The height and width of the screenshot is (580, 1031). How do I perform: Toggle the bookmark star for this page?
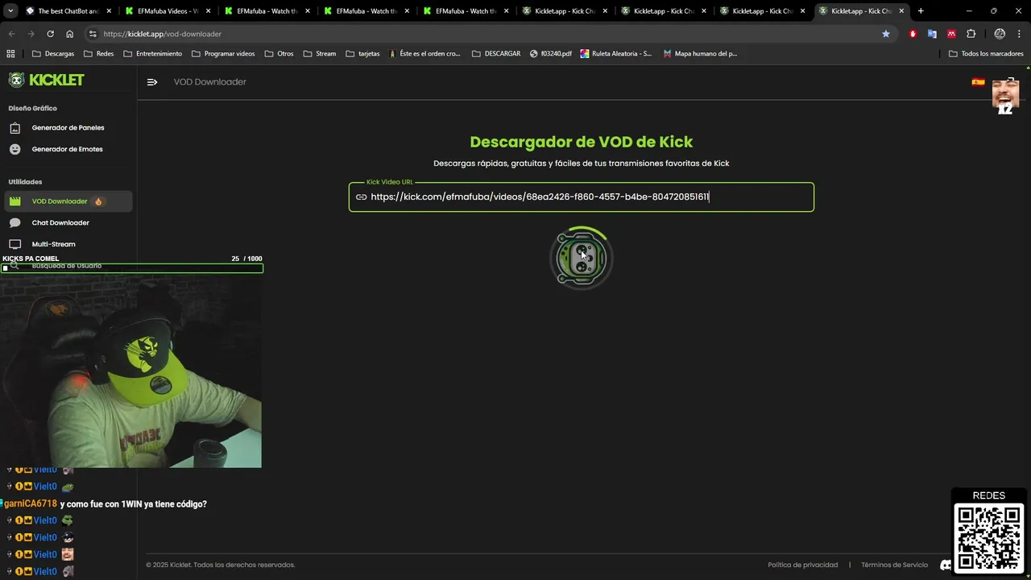[x=886, y=34]
